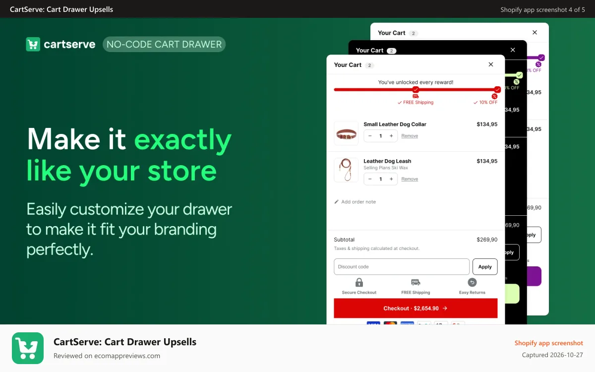
Task: Decrease quantity of Leather Dog Leash
Action: 370,179
